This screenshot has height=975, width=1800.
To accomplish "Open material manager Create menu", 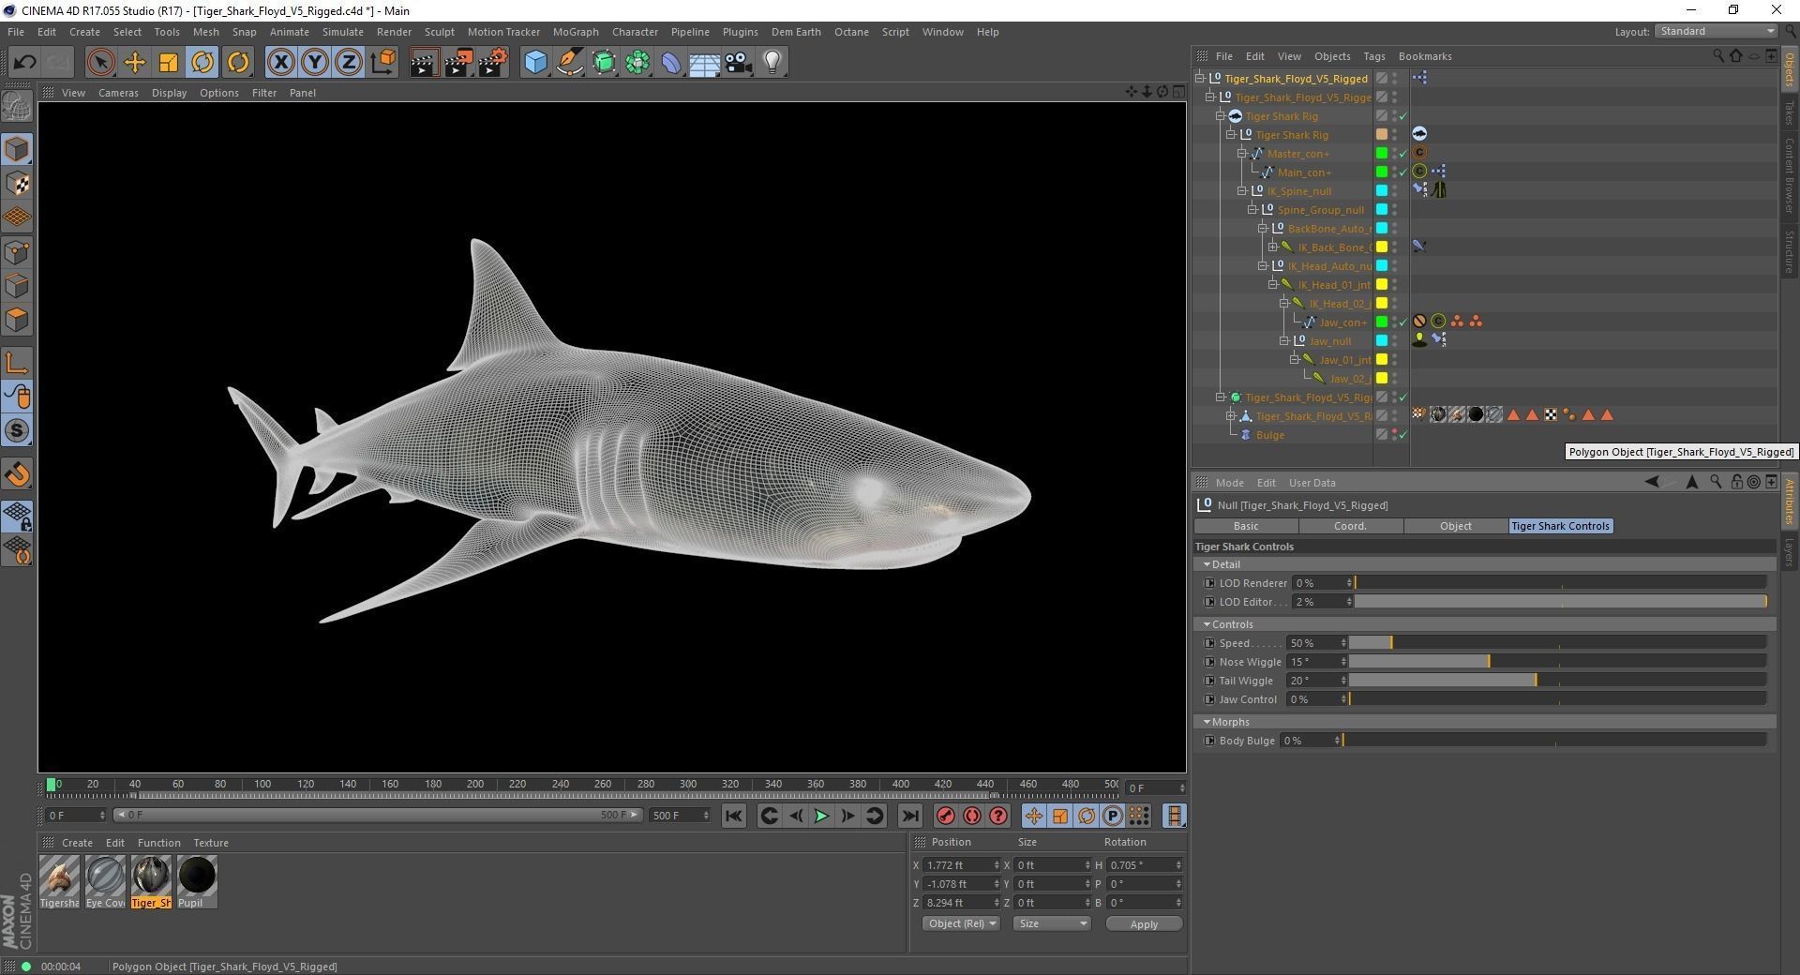I will (x=77, y=843).
